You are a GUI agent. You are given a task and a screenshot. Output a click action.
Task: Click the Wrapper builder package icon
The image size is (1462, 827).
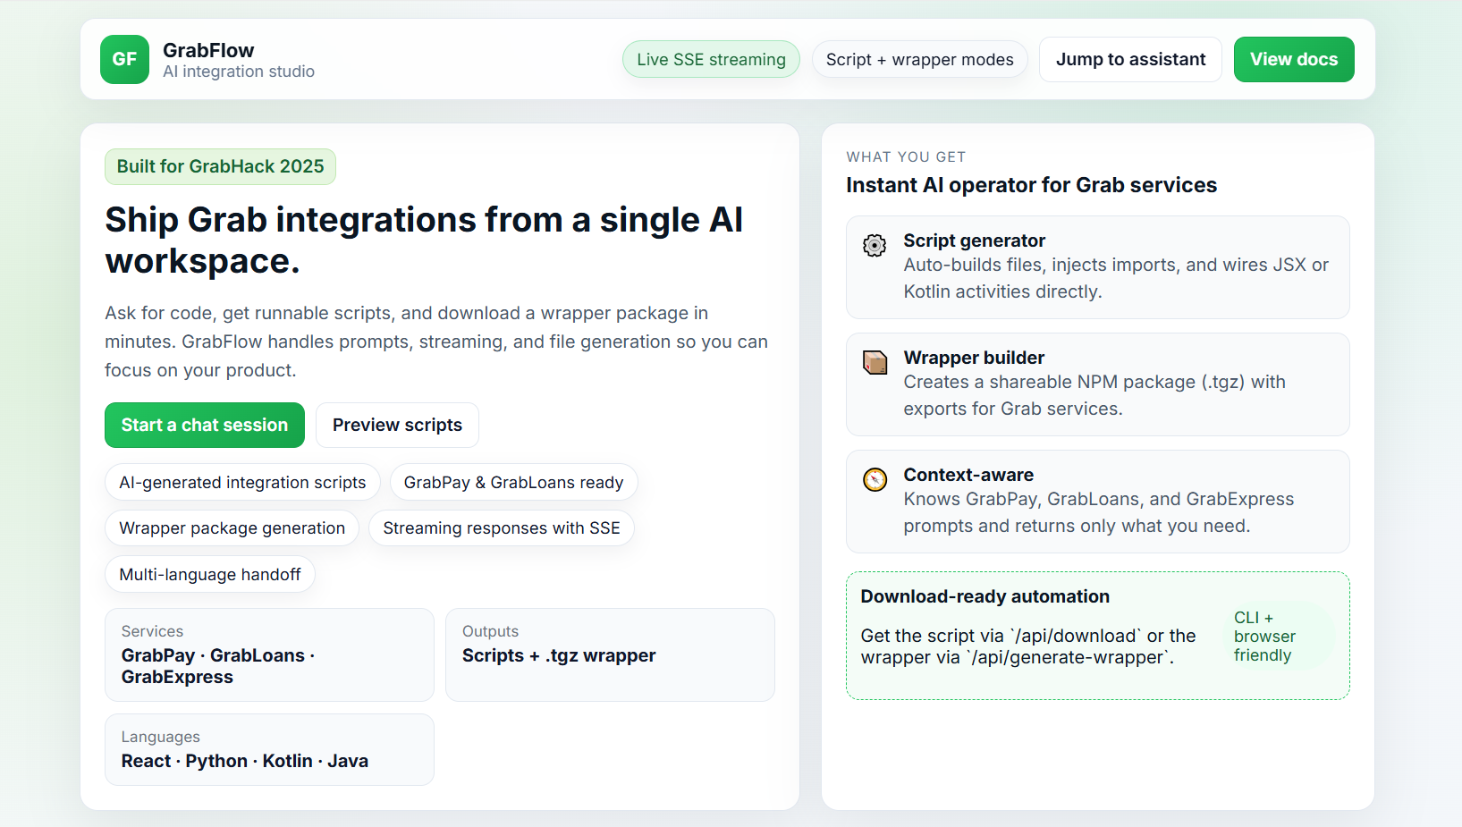875,362
